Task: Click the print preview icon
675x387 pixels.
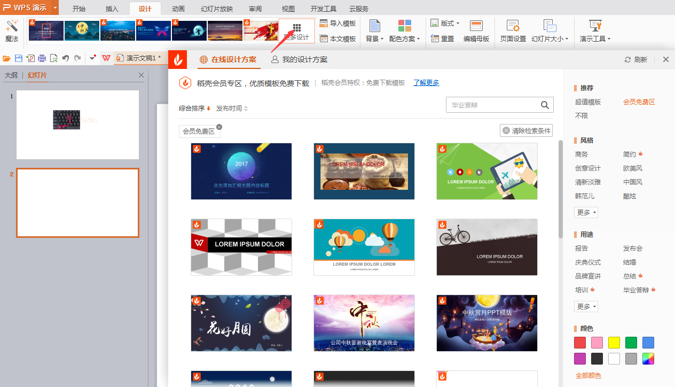Action: [x=53, y=58]
